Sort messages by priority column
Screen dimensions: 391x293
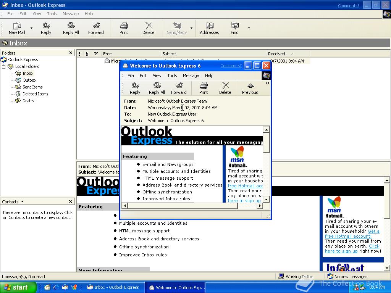pos(79,53)
